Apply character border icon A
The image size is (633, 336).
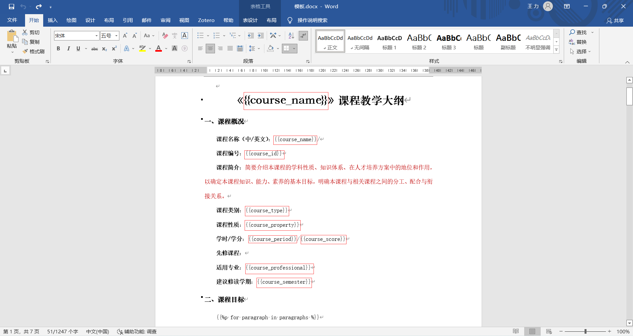point(185,36)
